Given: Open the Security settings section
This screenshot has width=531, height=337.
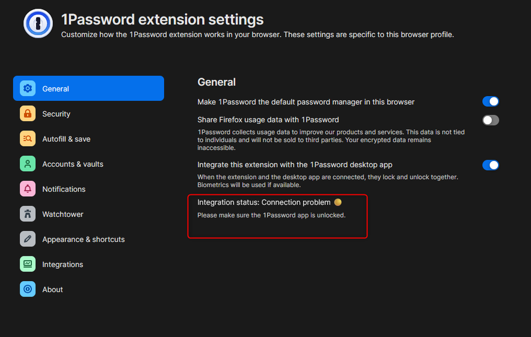Looking at the screenshot, I should click(x=56, y=114).
